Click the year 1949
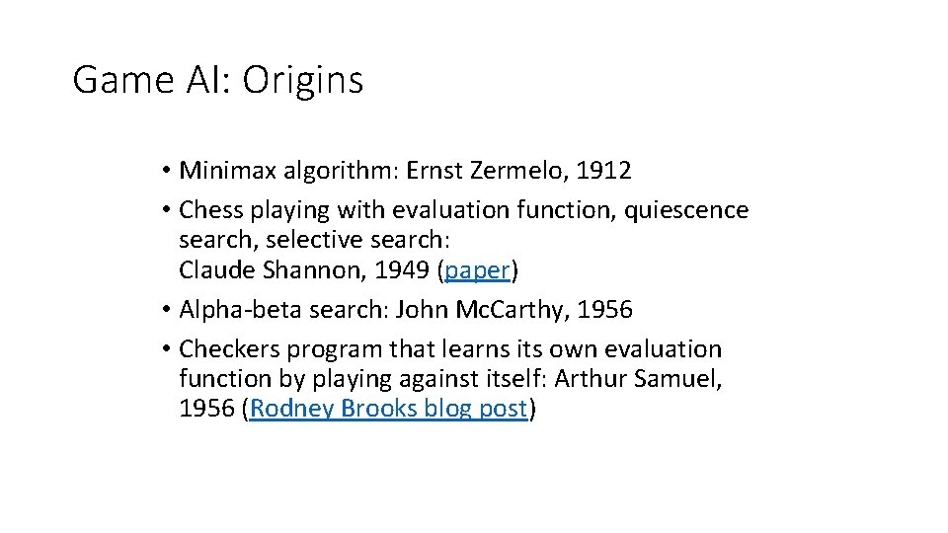948x533 pixels. [x=402, y=269]
